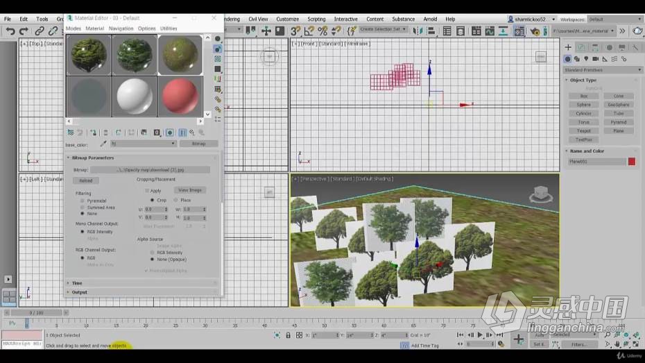
Task: Click Sample Type sphere icon in Material Editor
Action: (x=218, y=39)
